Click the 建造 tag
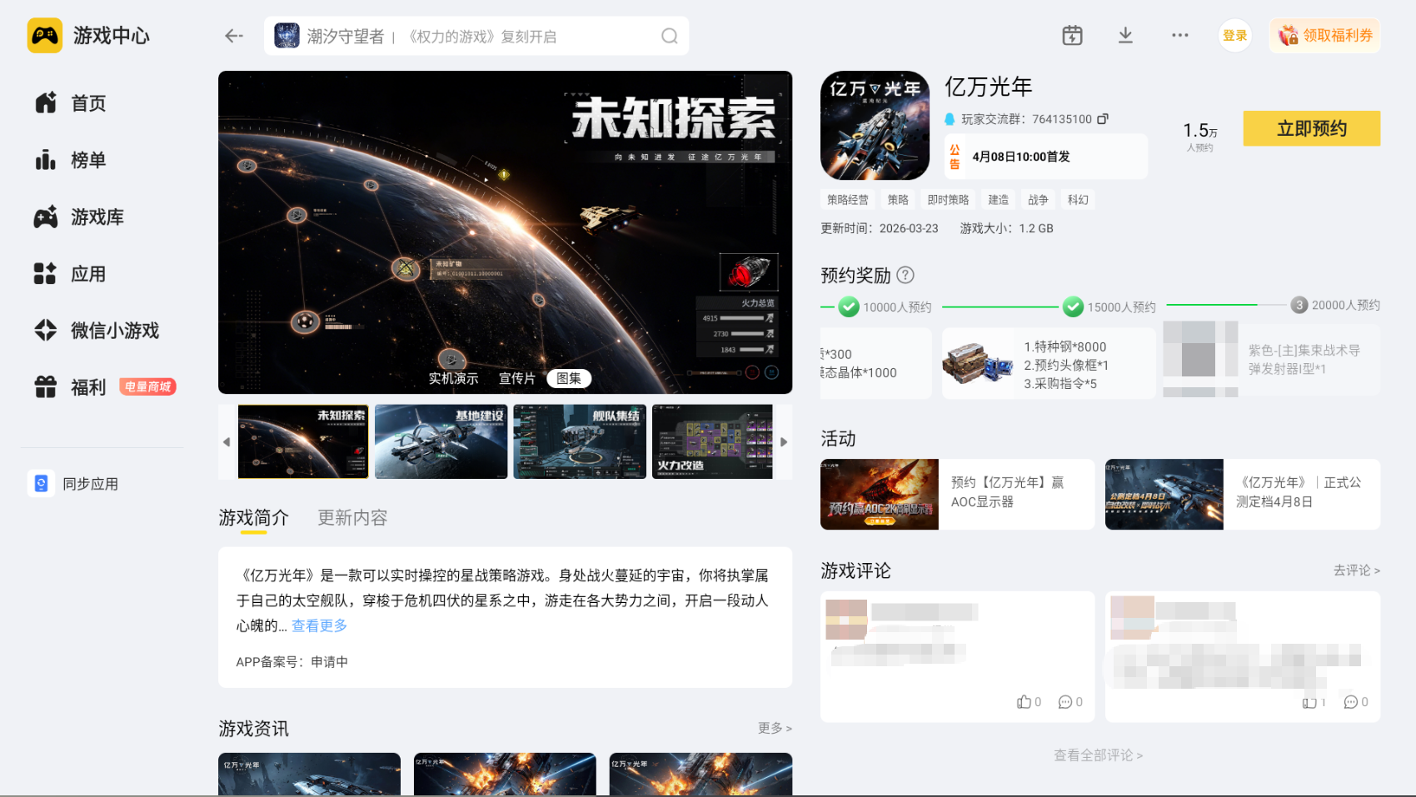This screenshot has height=797, width=1416. click(x=999, y=200)
